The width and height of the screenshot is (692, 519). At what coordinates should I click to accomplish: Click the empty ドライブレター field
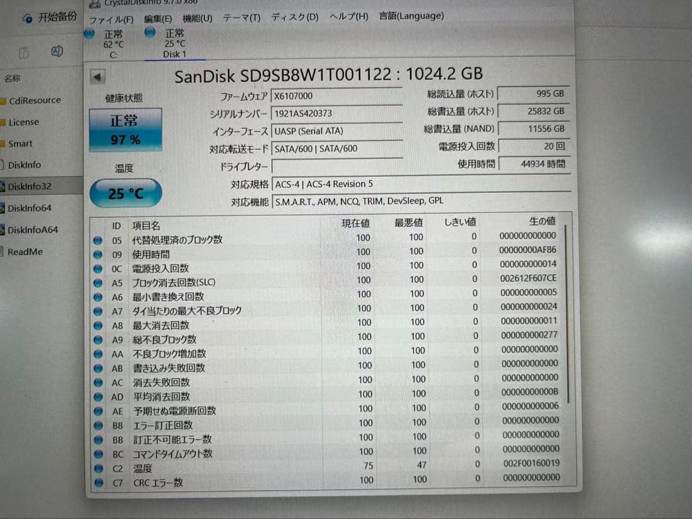pyautogui.click(x=337, y=167)
